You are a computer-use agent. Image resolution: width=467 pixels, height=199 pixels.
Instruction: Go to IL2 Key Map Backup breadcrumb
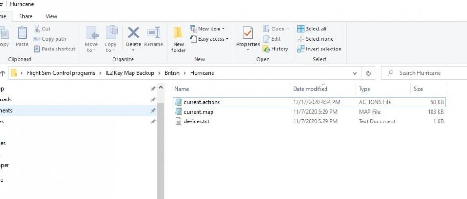(130, 73)
